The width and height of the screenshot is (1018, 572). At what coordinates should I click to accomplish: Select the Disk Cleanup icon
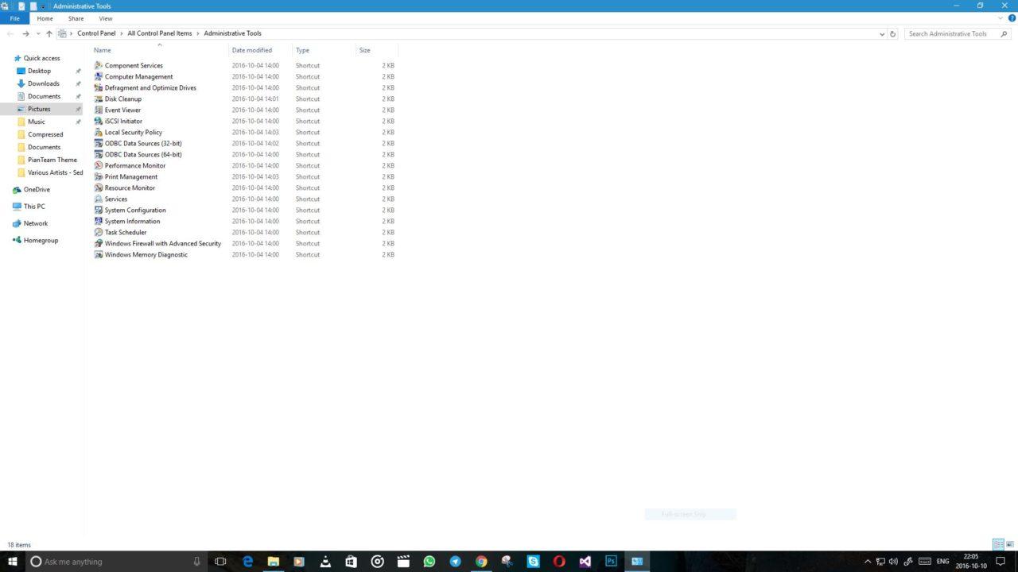99,99
